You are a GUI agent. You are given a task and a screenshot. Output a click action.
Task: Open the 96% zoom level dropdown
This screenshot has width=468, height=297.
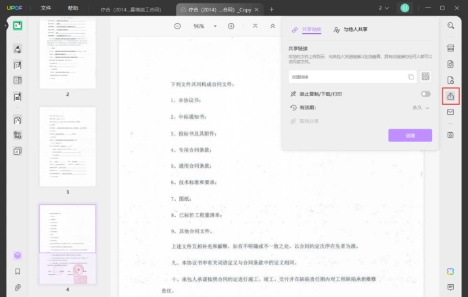[215, 26]
